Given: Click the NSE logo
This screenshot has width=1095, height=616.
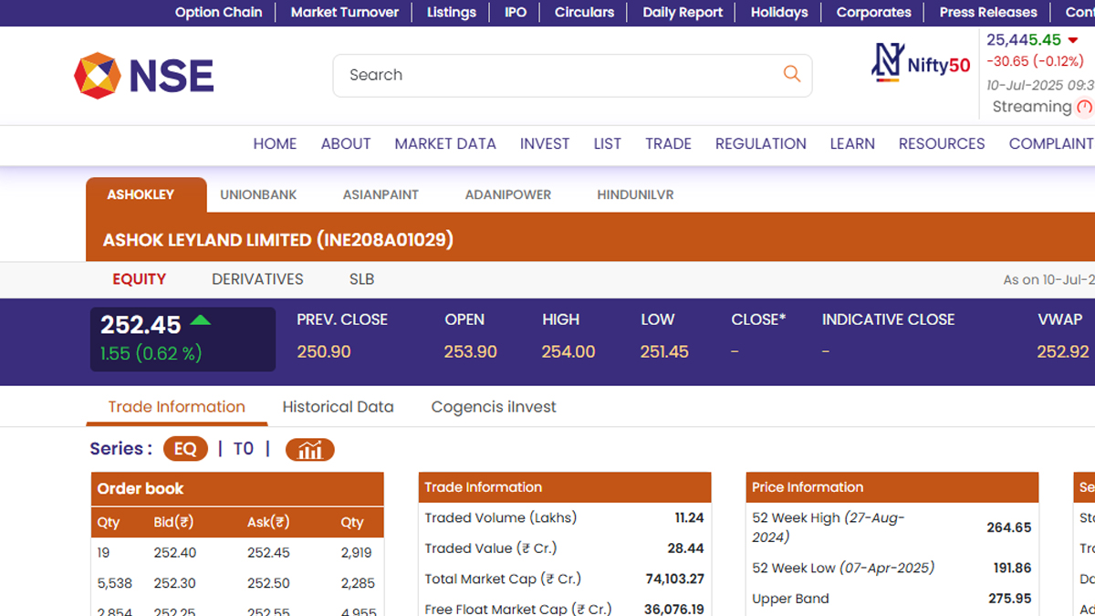Looking at the screenshot, I should (144, 76).
